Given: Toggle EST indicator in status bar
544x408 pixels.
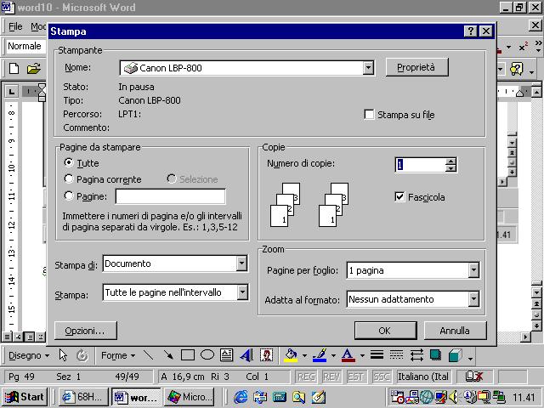Looking at the screenshot, I should [x=355, y=377].
